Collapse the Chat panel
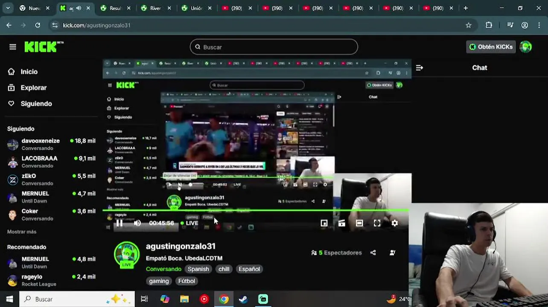This screenshot has width=548, height=307. point(419,68)
